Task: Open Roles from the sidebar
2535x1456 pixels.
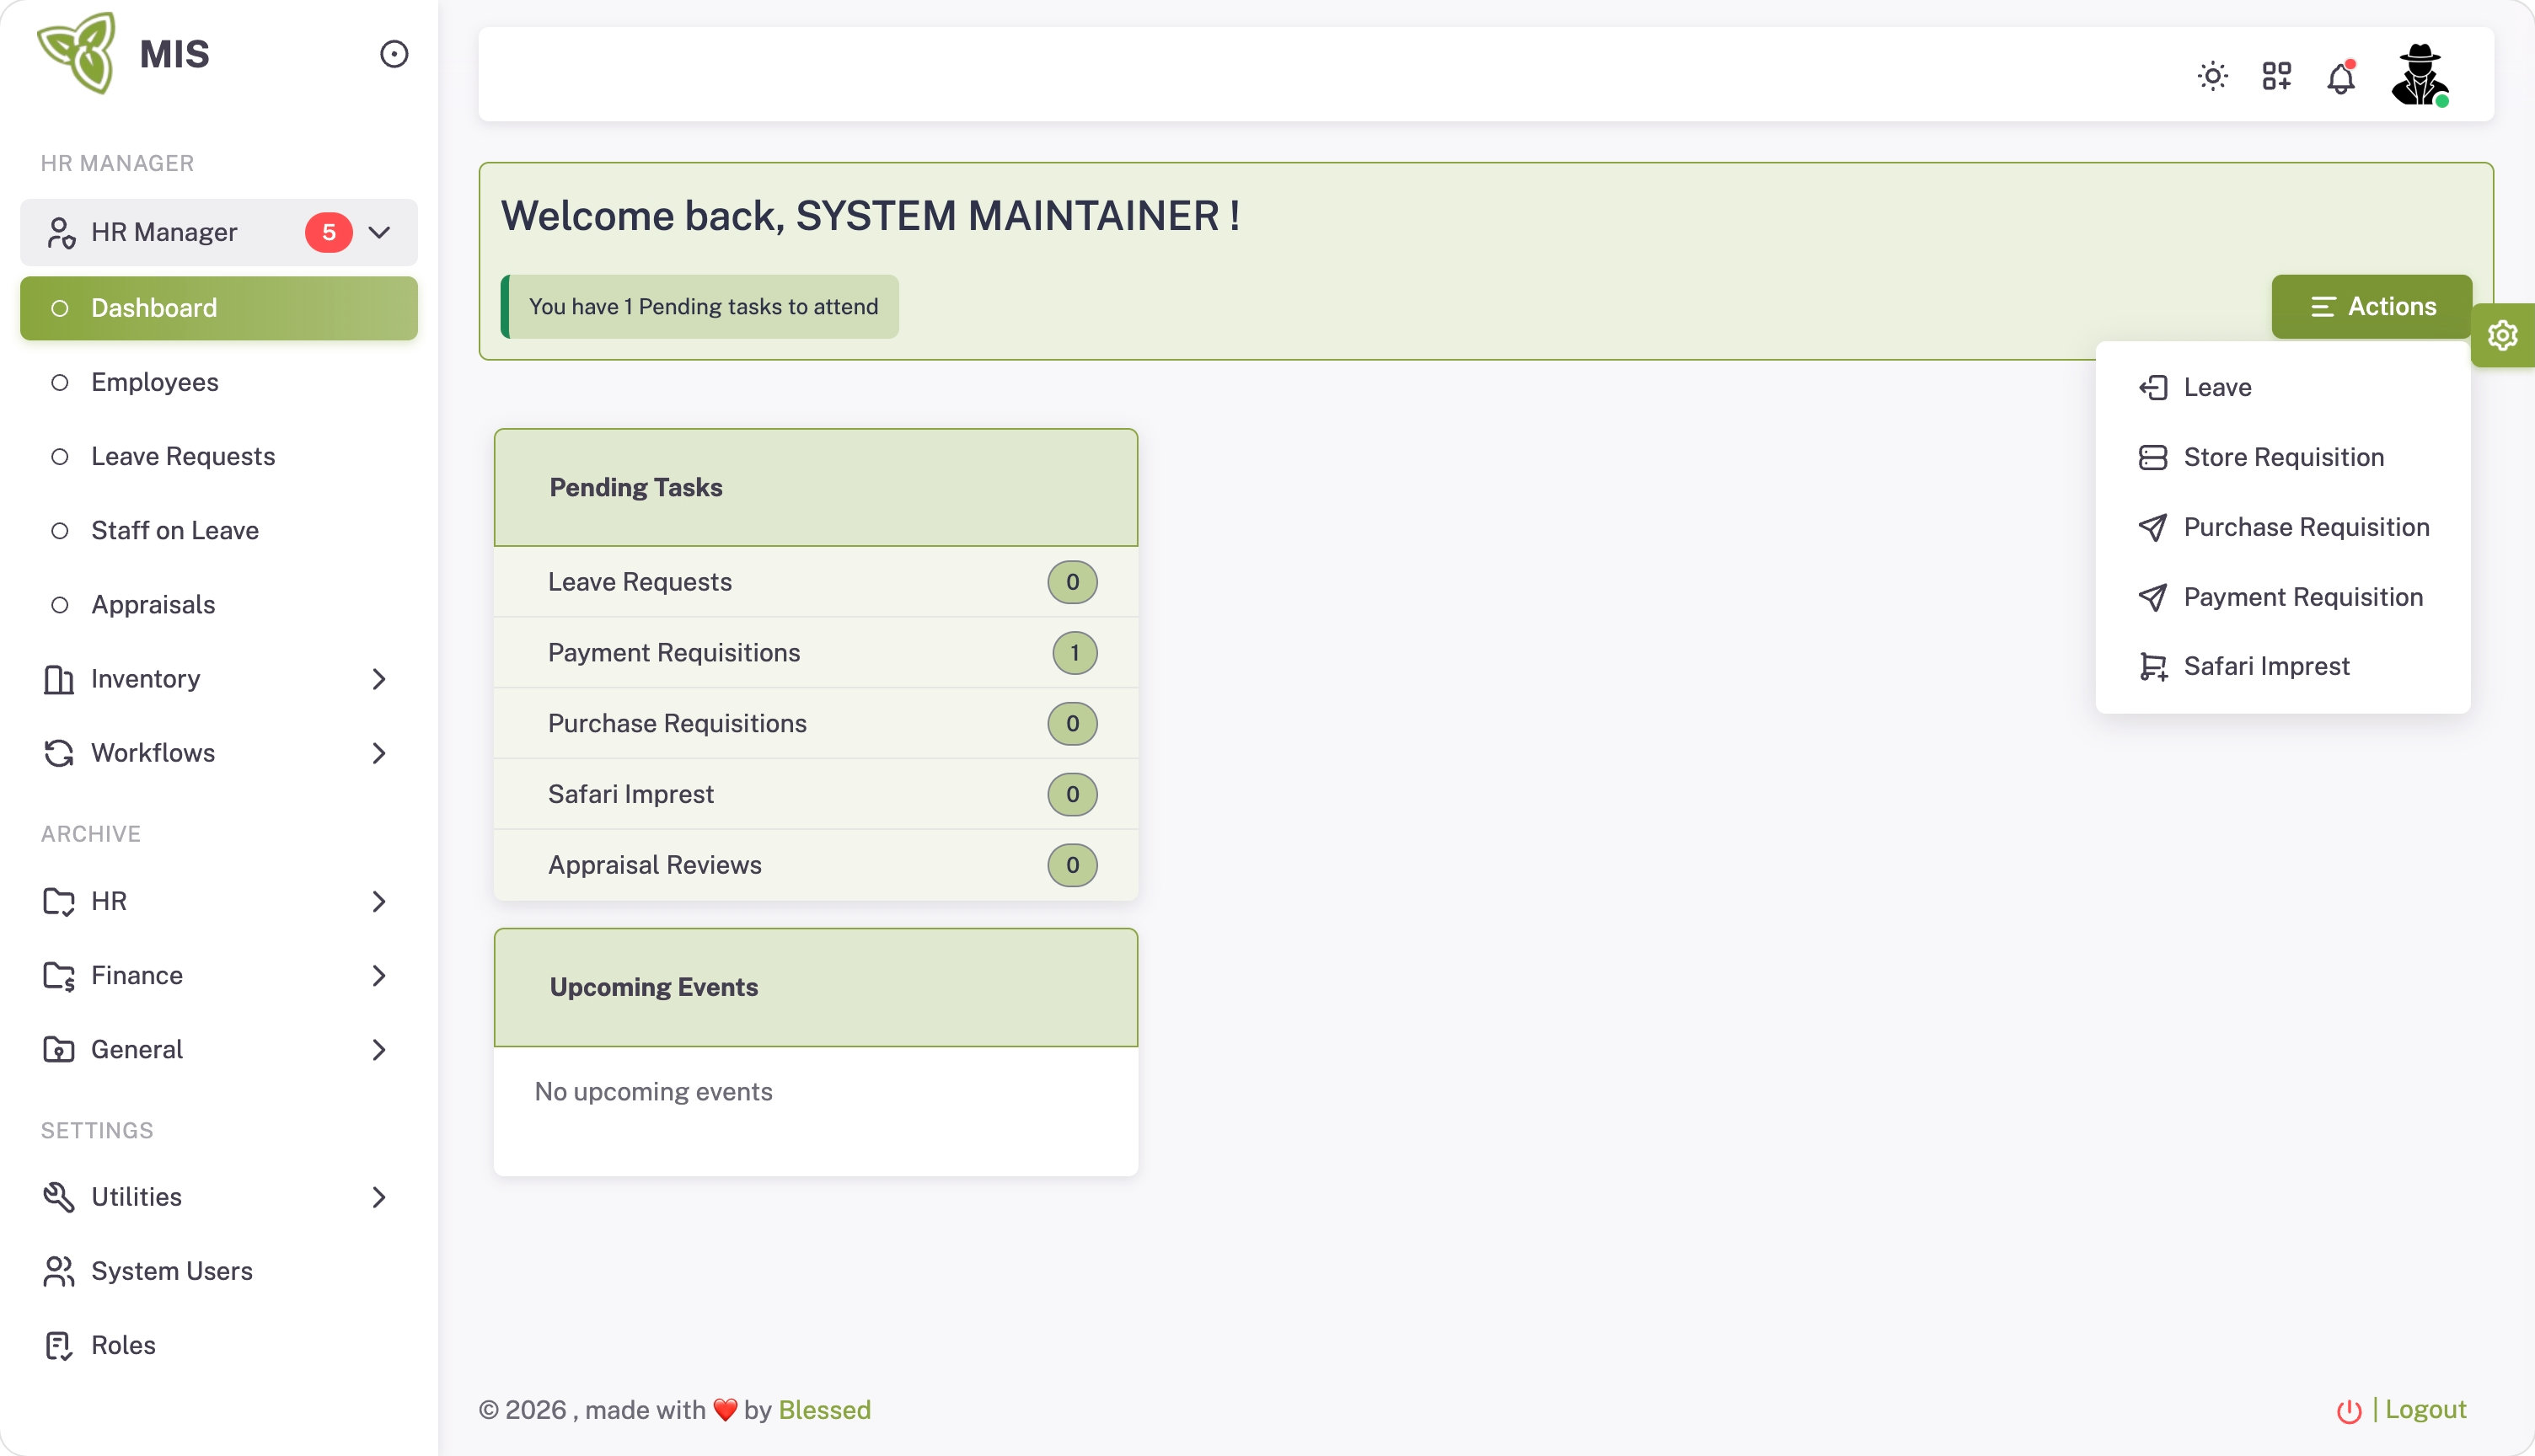Action: click(x=123, y=1345)
